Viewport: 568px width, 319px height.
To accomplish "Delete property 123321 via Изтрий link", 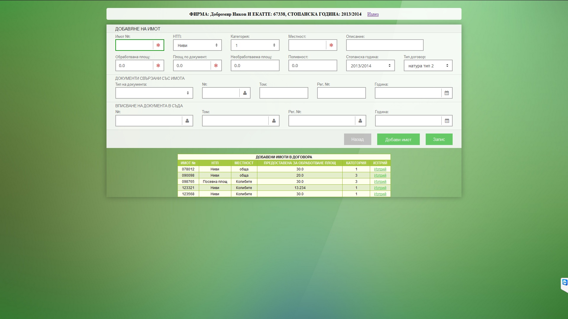I will (380, 188).
